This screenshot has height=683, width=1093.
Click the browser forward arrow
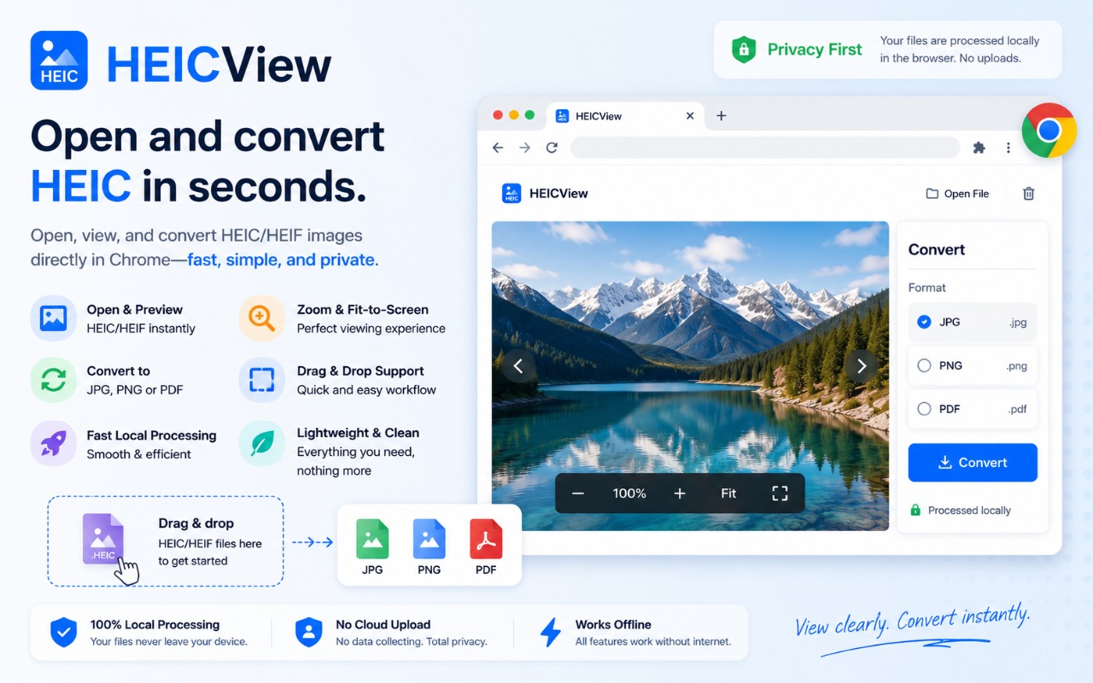tap(524, 148)
